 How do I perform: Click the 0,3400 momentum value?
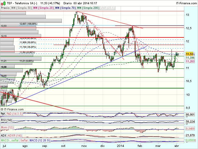[x=190, y=129]
